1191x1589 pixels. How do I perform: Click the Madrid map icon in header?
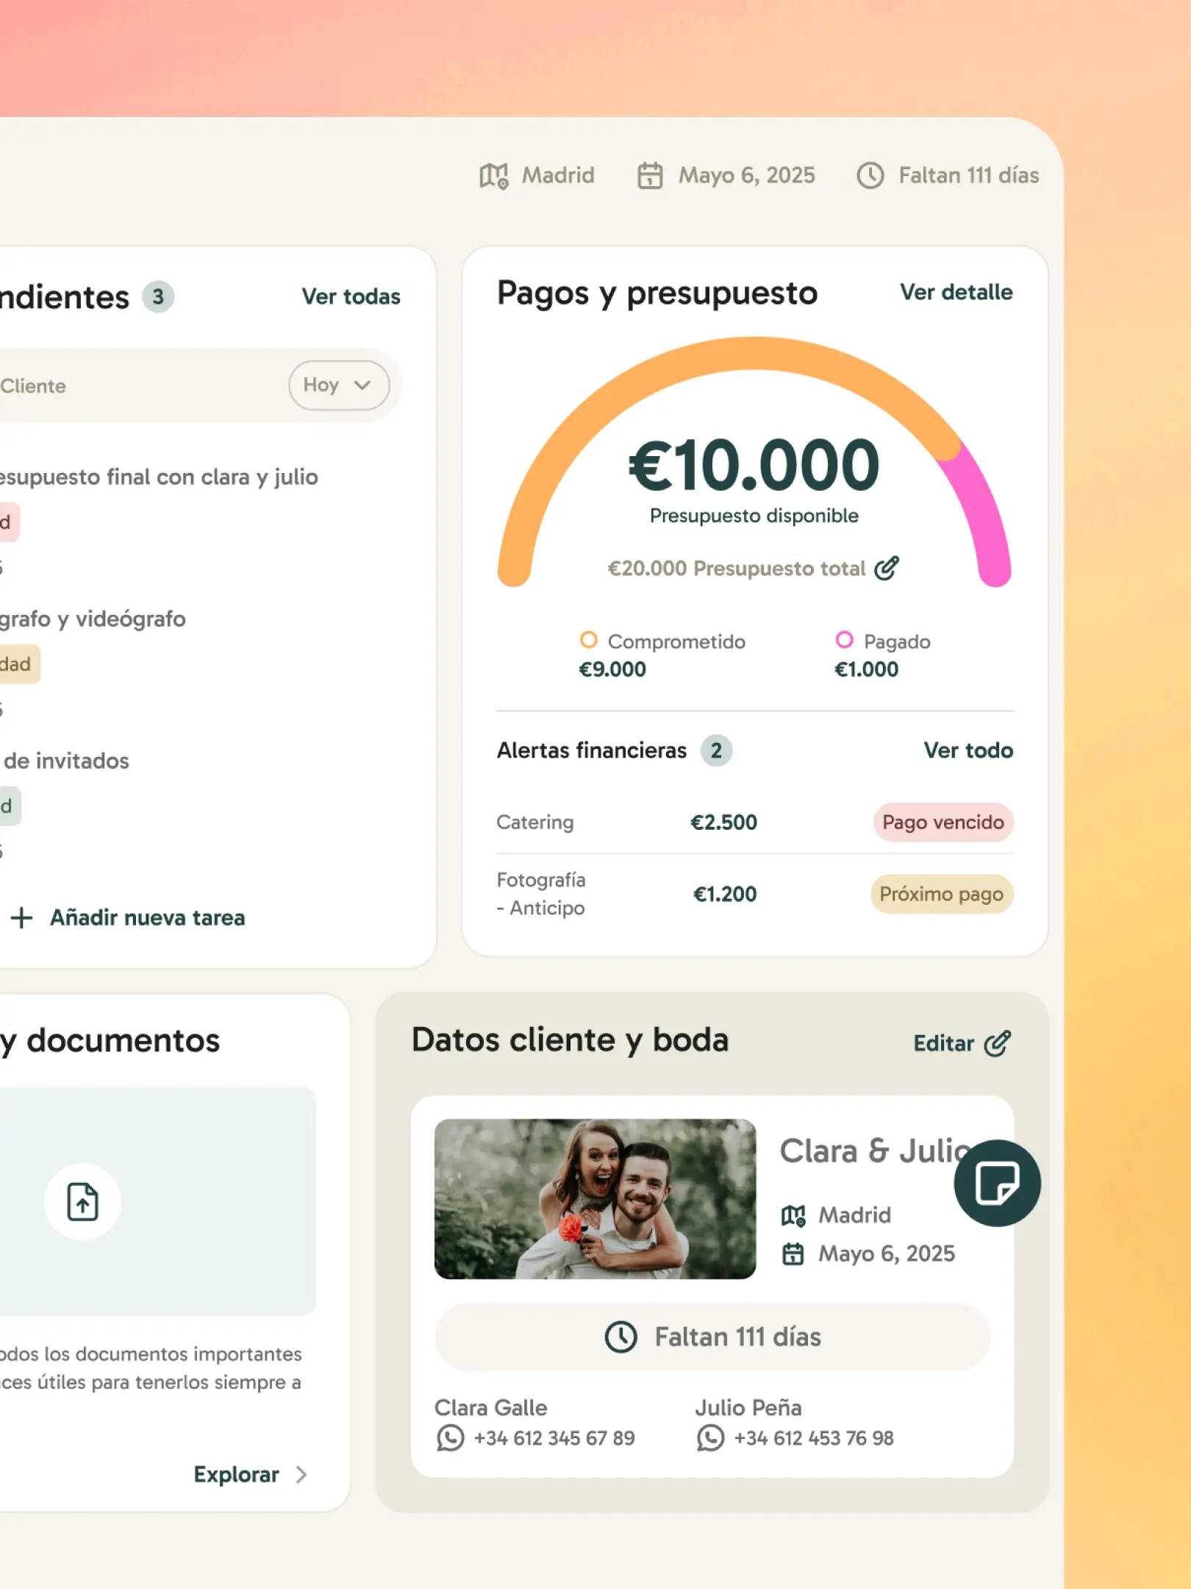493,176
